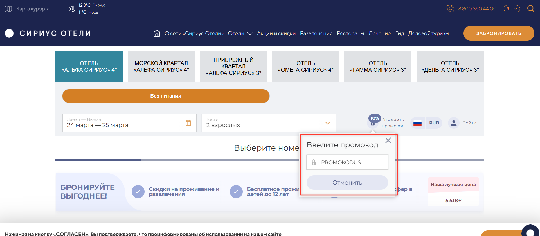Click the Войти login link
This screenshot has height=236, width=540.
point(469,123)
